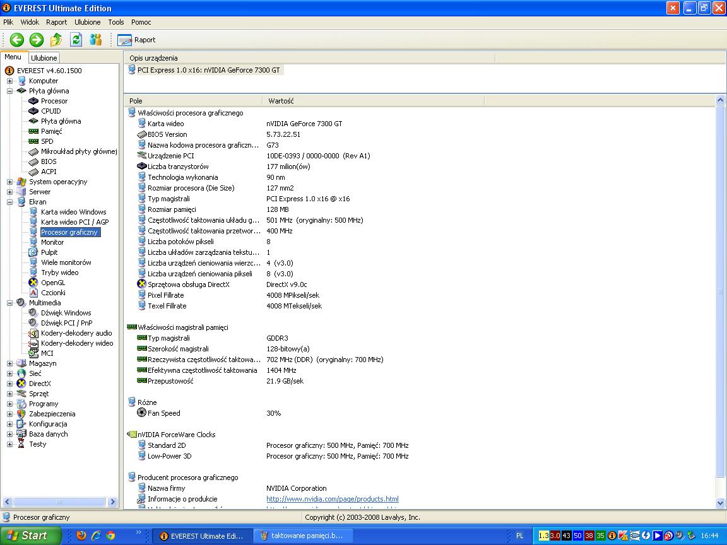Open the Ulubione menu in the menu bar
The height and width of the screenshot is (545, 727).
(87, 22)
